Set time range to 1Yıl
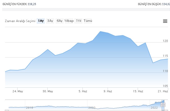The width and height of the screenshot is (170, 111). 78,21
